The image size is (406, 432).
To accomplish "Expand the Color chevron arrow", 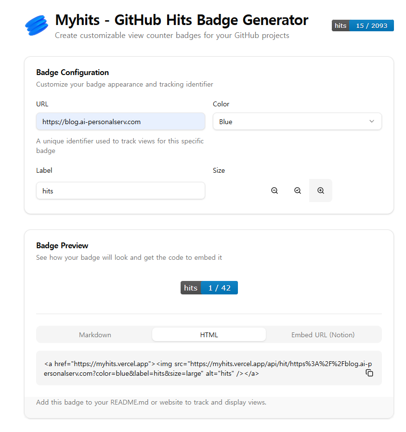I will [x=372, y=121].
